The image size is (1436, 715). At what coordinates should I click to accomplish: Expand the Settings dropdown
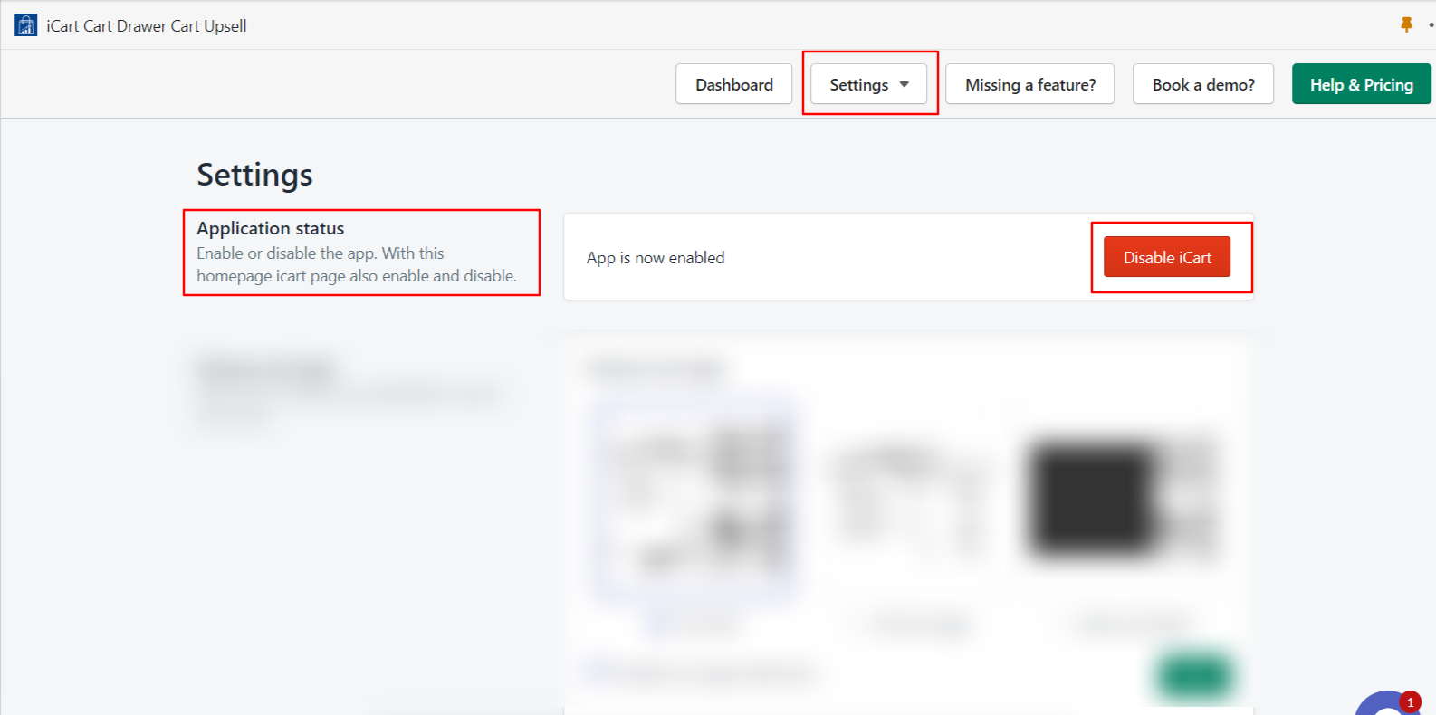pyautogui.click(x=868, y=84)
